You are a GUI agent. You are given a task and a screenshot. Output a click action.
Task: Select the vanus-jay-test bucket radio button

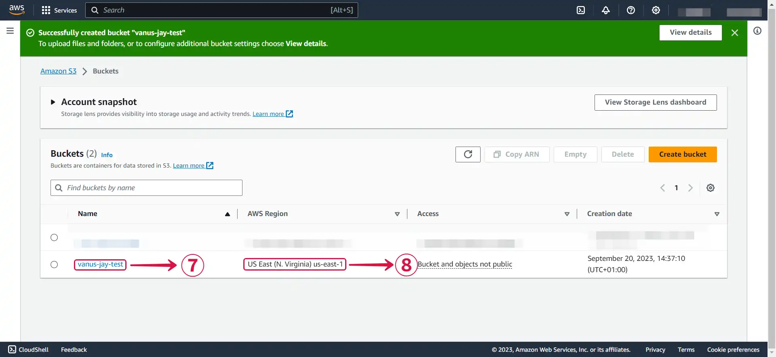pyautogui.click(x=54, y=265)
